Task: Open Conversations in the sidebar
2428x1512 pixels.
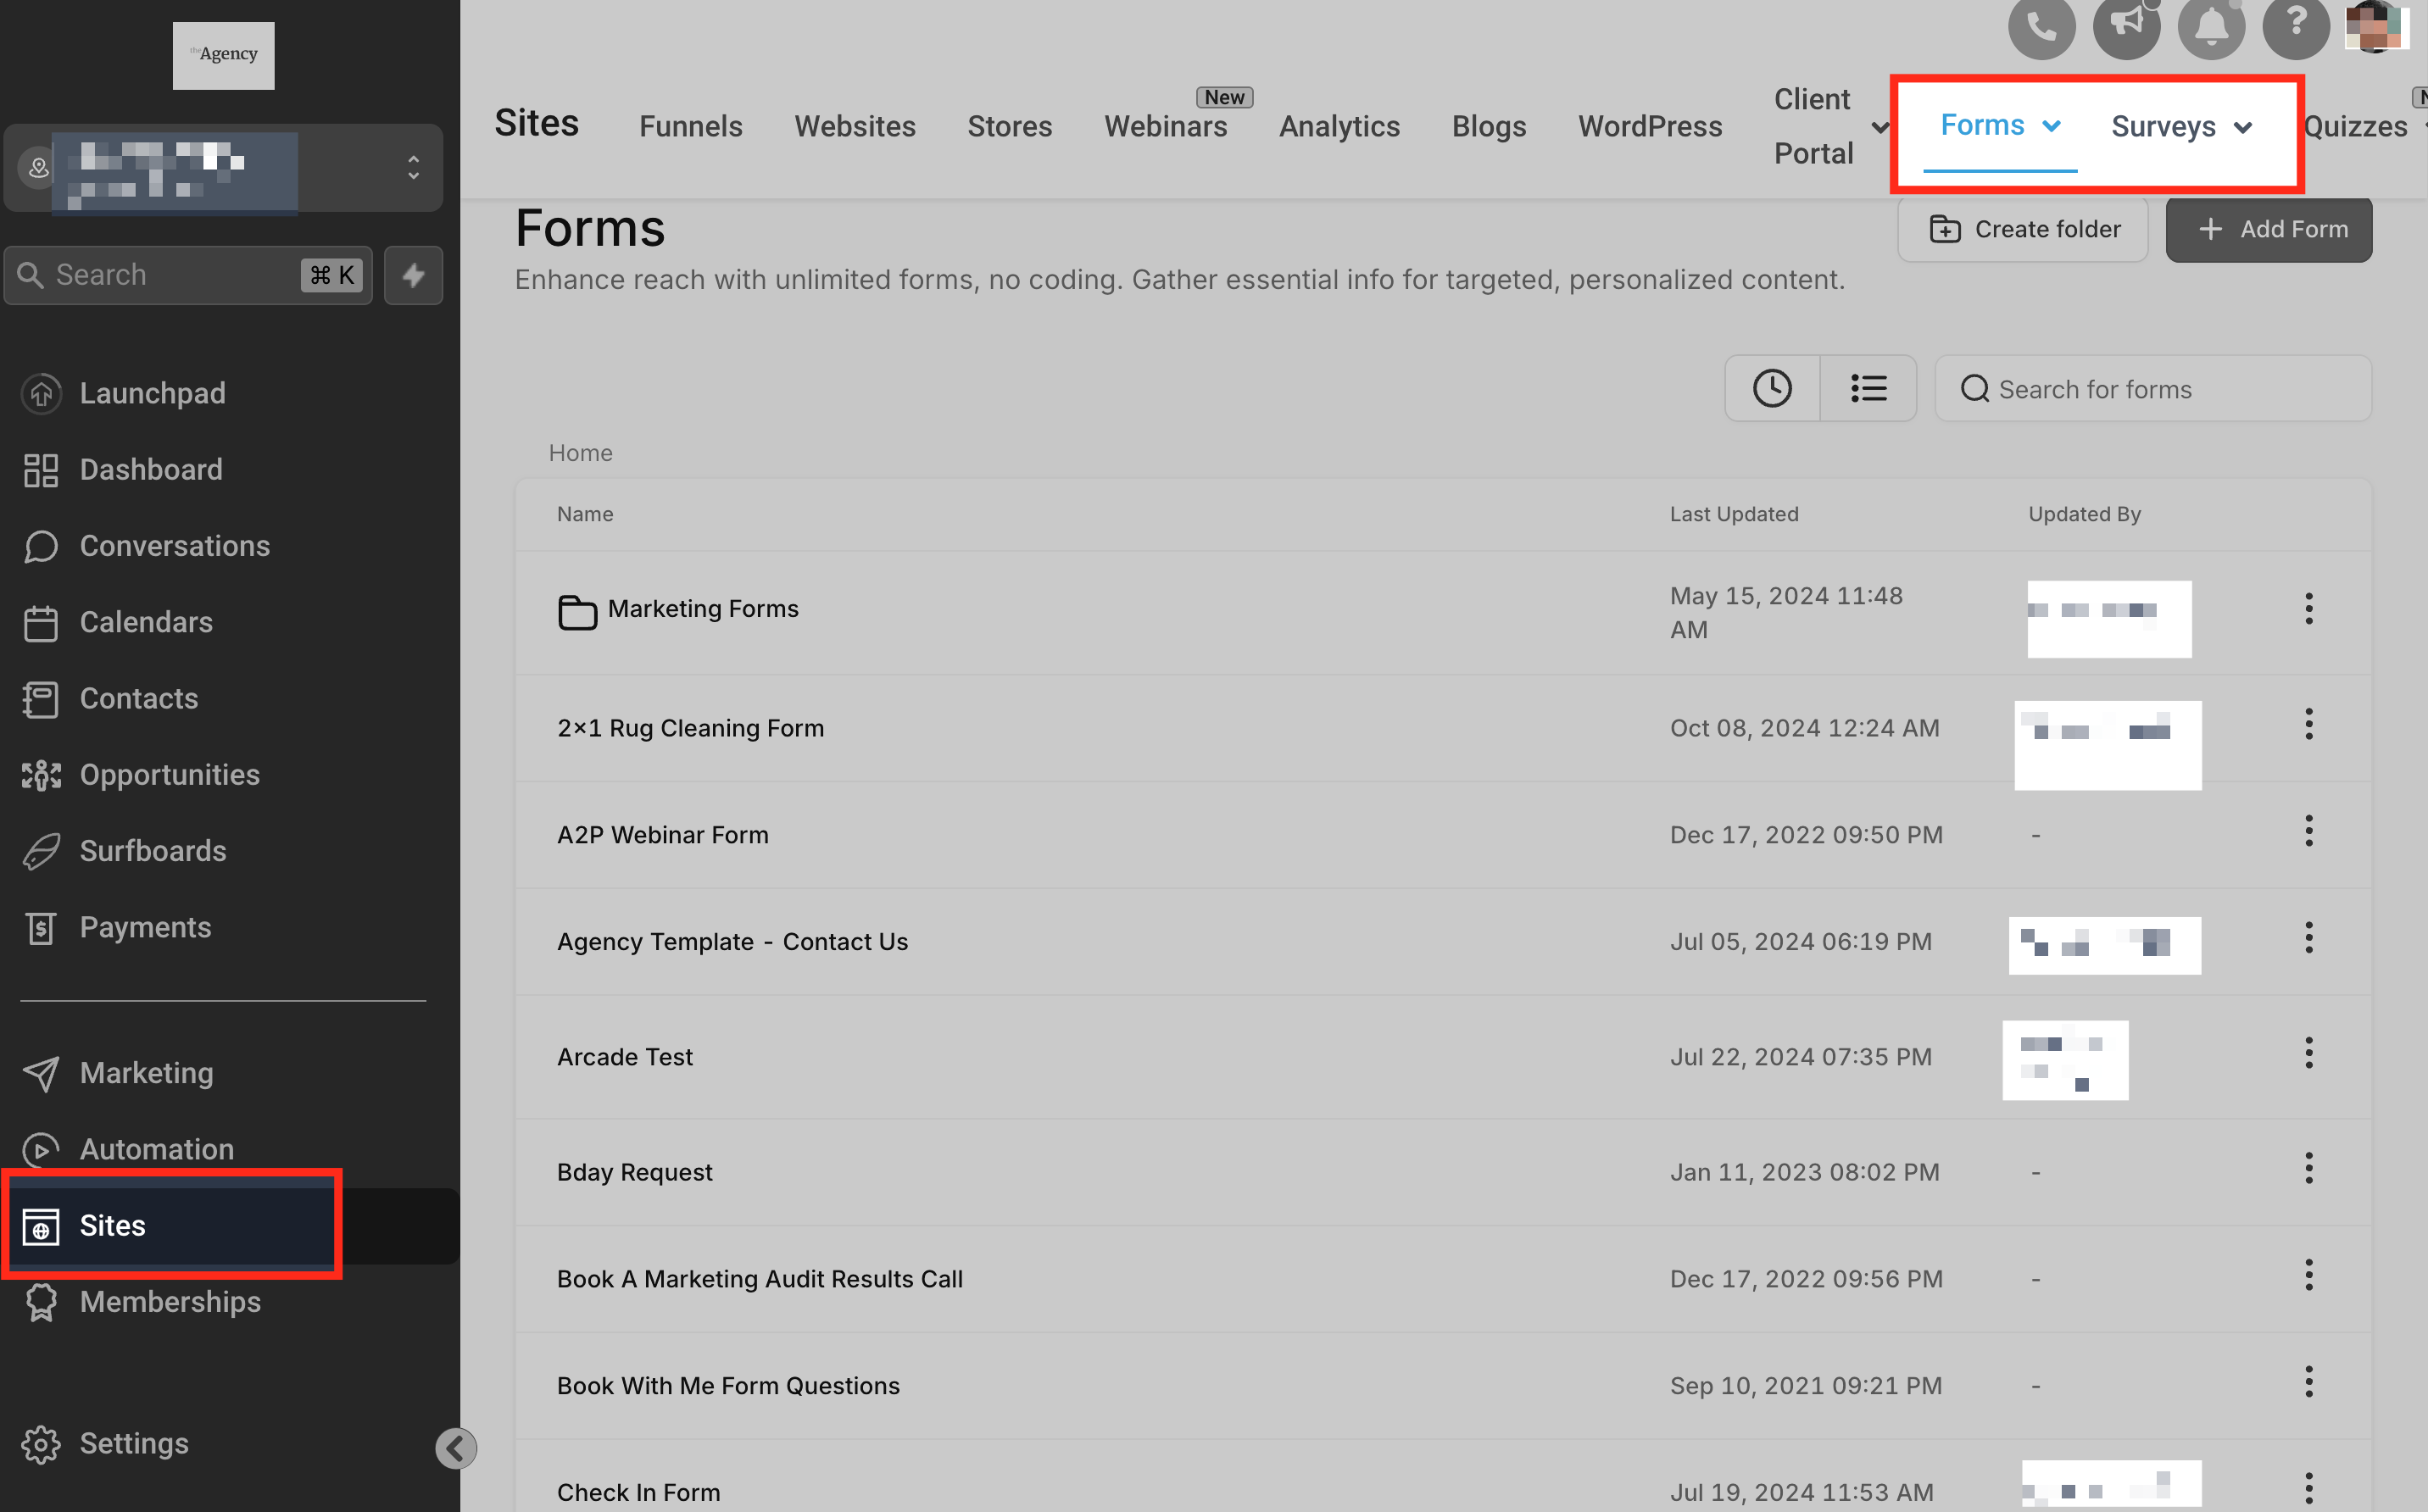Action: pyautogui.click(x=175, y=545)
